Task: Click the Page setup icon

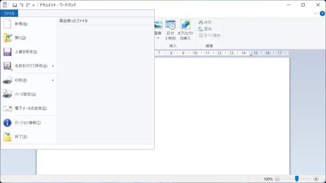Action: 7,94
